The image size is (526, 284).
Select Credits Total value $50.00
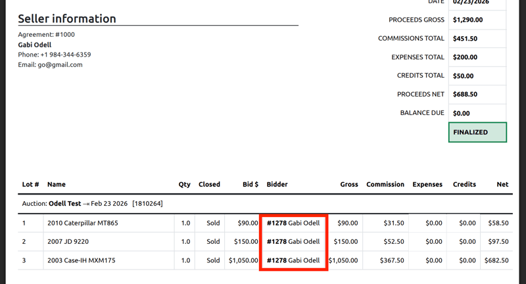(464, 76)
